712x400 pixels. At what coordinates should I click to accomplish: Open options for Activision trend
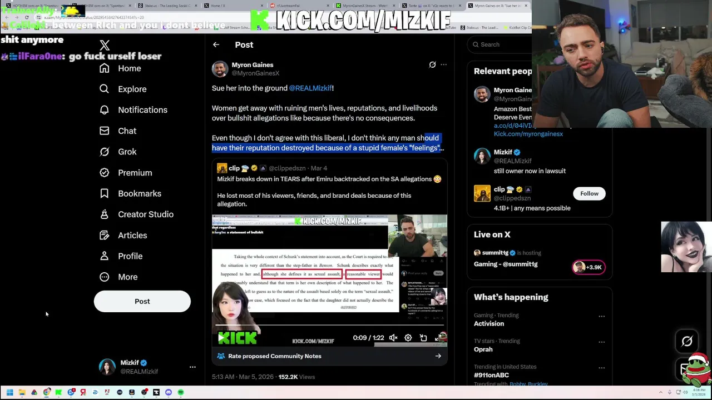601,317
